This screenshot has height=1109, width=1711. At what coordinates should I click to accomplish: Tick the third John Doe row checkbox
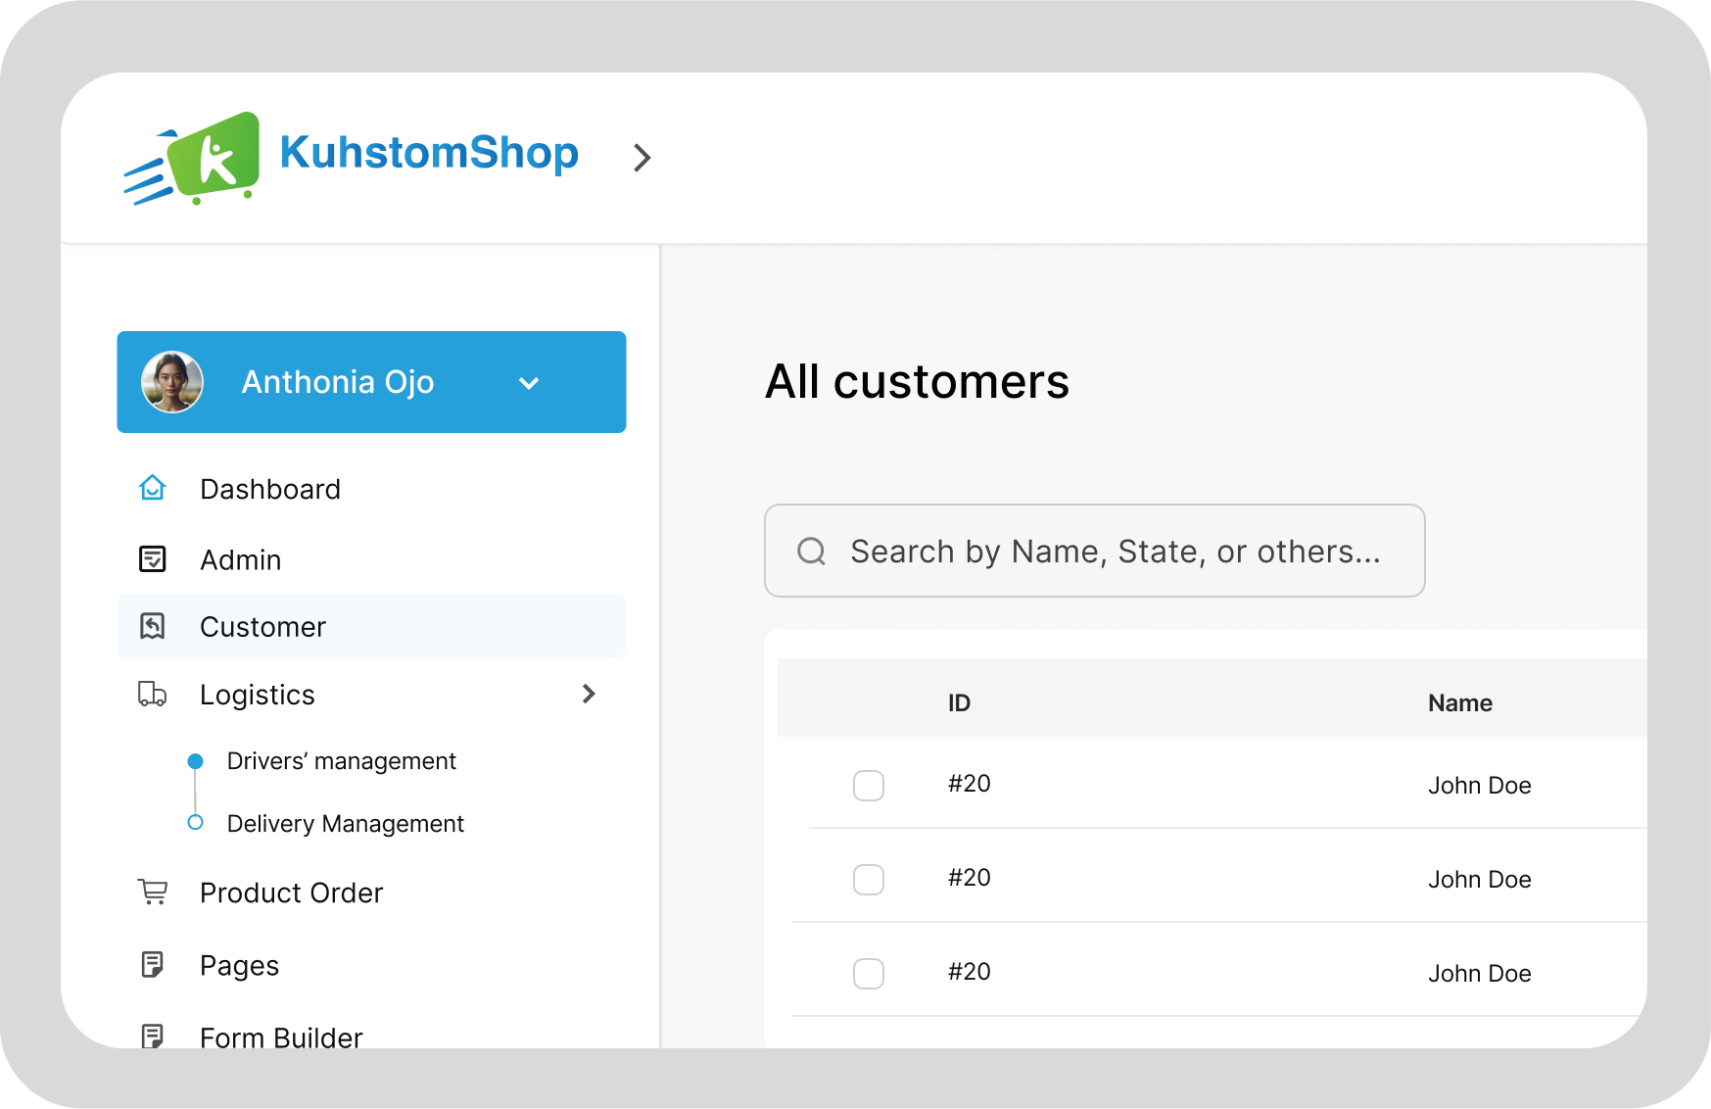(869, 974)
